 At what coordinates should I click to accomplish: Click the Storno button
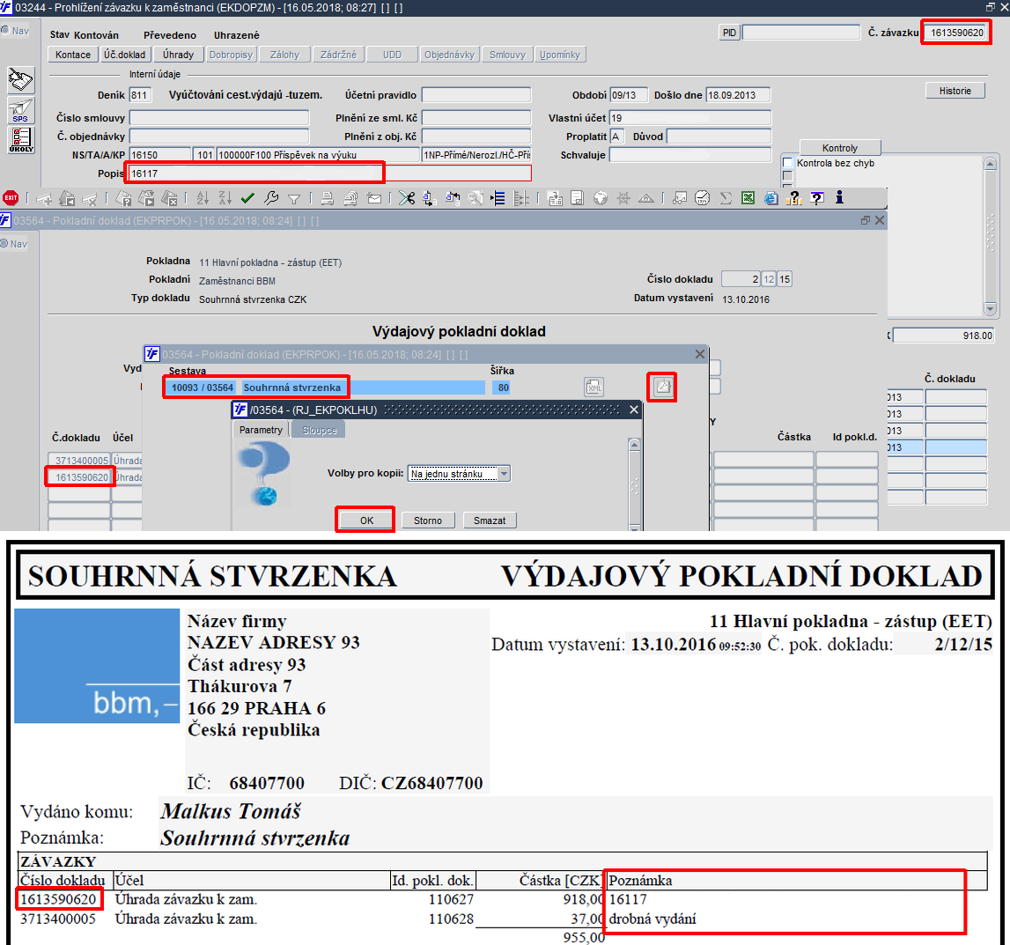(428, 520)
